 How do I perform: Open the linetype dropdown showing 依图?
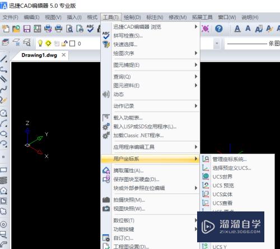pos(253,44)
